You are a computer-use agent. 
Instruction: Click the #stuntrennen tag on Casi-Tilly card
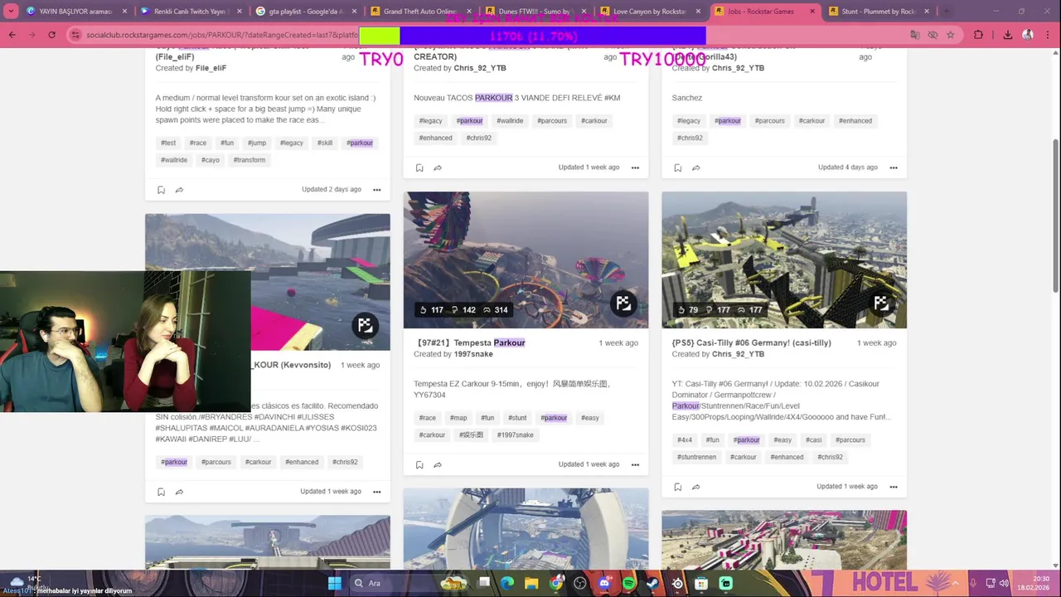pyautogui.click(x=696, y=457)
